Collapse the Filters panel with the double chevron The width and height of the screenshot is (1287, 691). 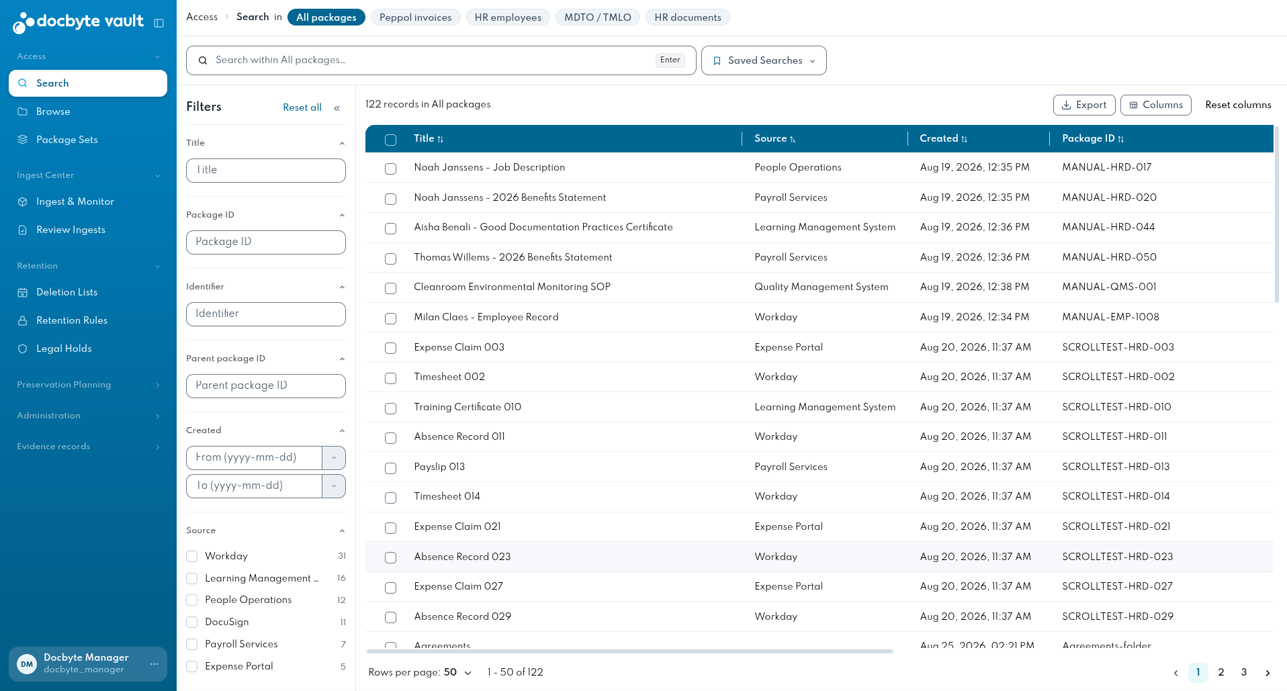(337, 108)
